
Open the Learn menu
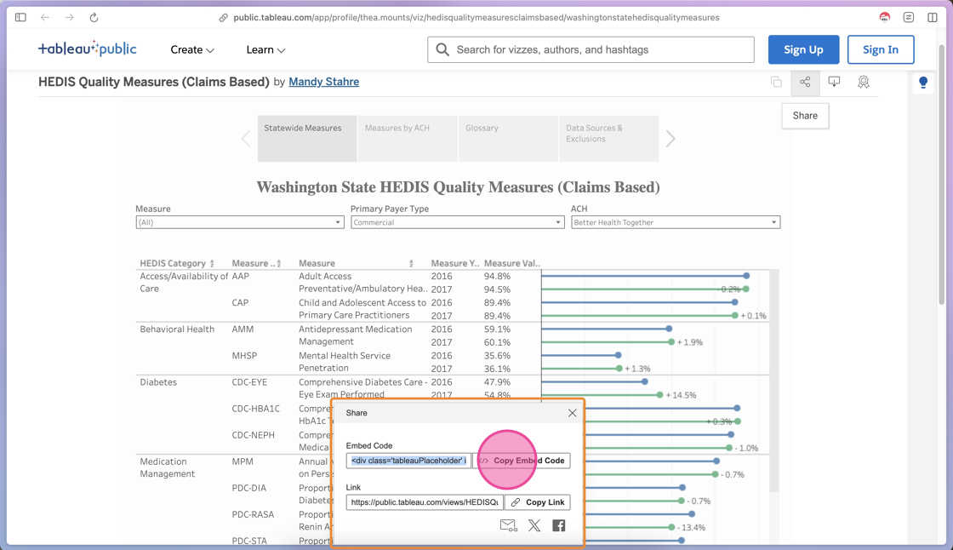tap(265, 50)
